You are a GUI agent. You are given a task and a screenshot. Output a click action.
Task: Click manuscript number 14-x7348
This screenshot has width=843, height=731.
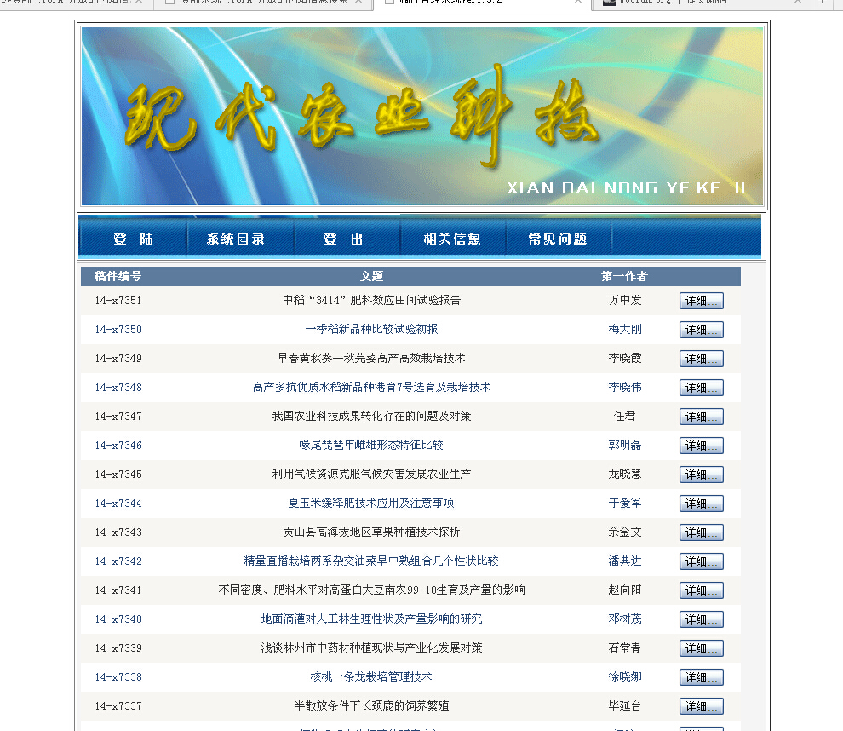coord(118,388)
